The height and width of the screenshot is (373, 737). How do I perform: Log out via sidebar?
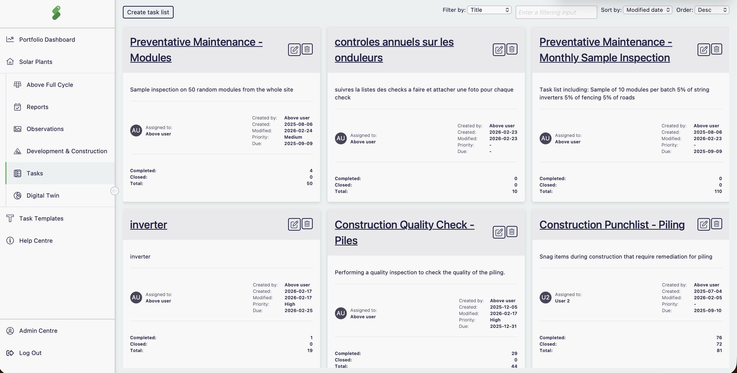pyautogui.click(x=30, y=353)
